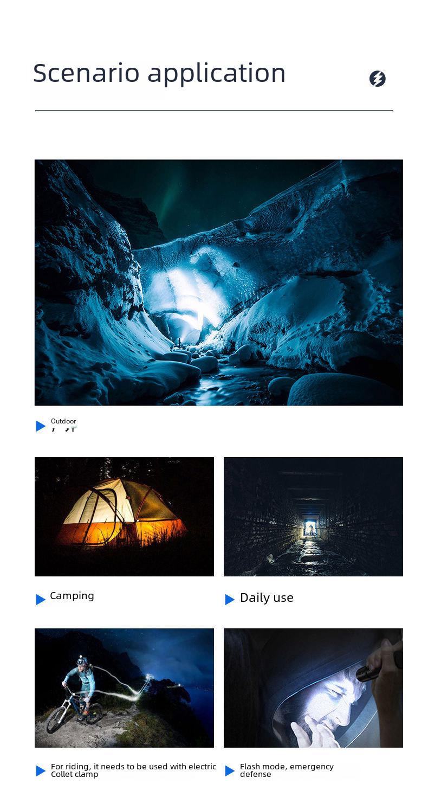Click the blue arrow beside Daily use
This screenshot has height=797, width=428.
pyautogui.click(x=230, y=599)
